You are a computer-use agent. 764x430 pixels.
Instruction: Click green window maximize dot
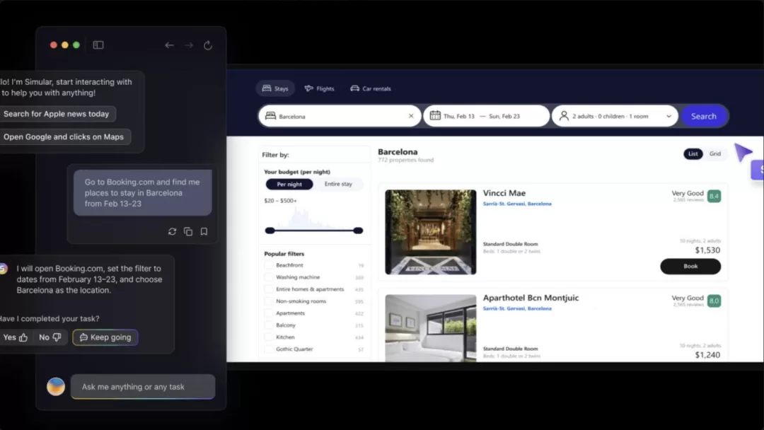76,45
